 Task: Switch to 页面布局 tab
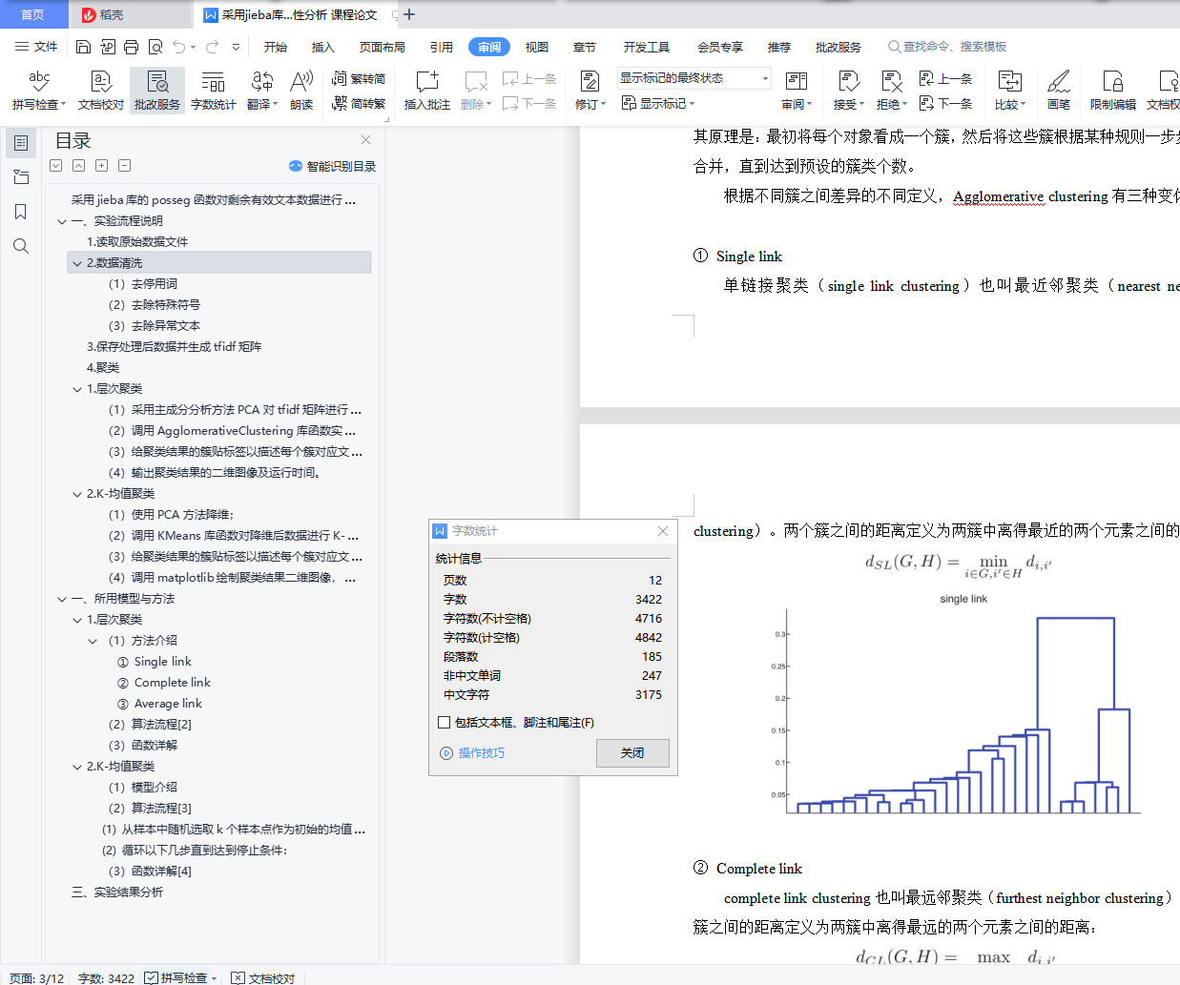(x=383, y=47)
